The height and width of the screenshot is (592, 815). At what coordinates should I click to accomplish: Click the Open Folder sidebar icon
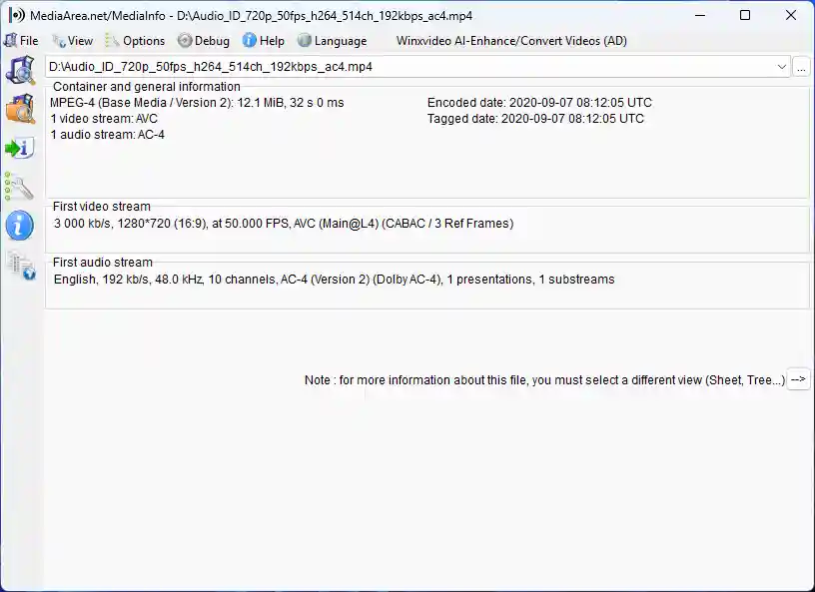click(x=20, y=109)
